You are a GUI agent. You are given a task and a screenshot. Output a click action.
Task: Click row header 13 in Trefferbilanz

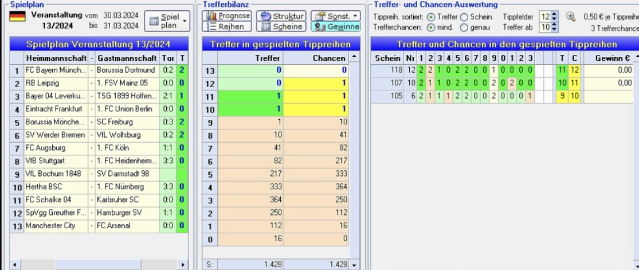click(x=210, y=71)
